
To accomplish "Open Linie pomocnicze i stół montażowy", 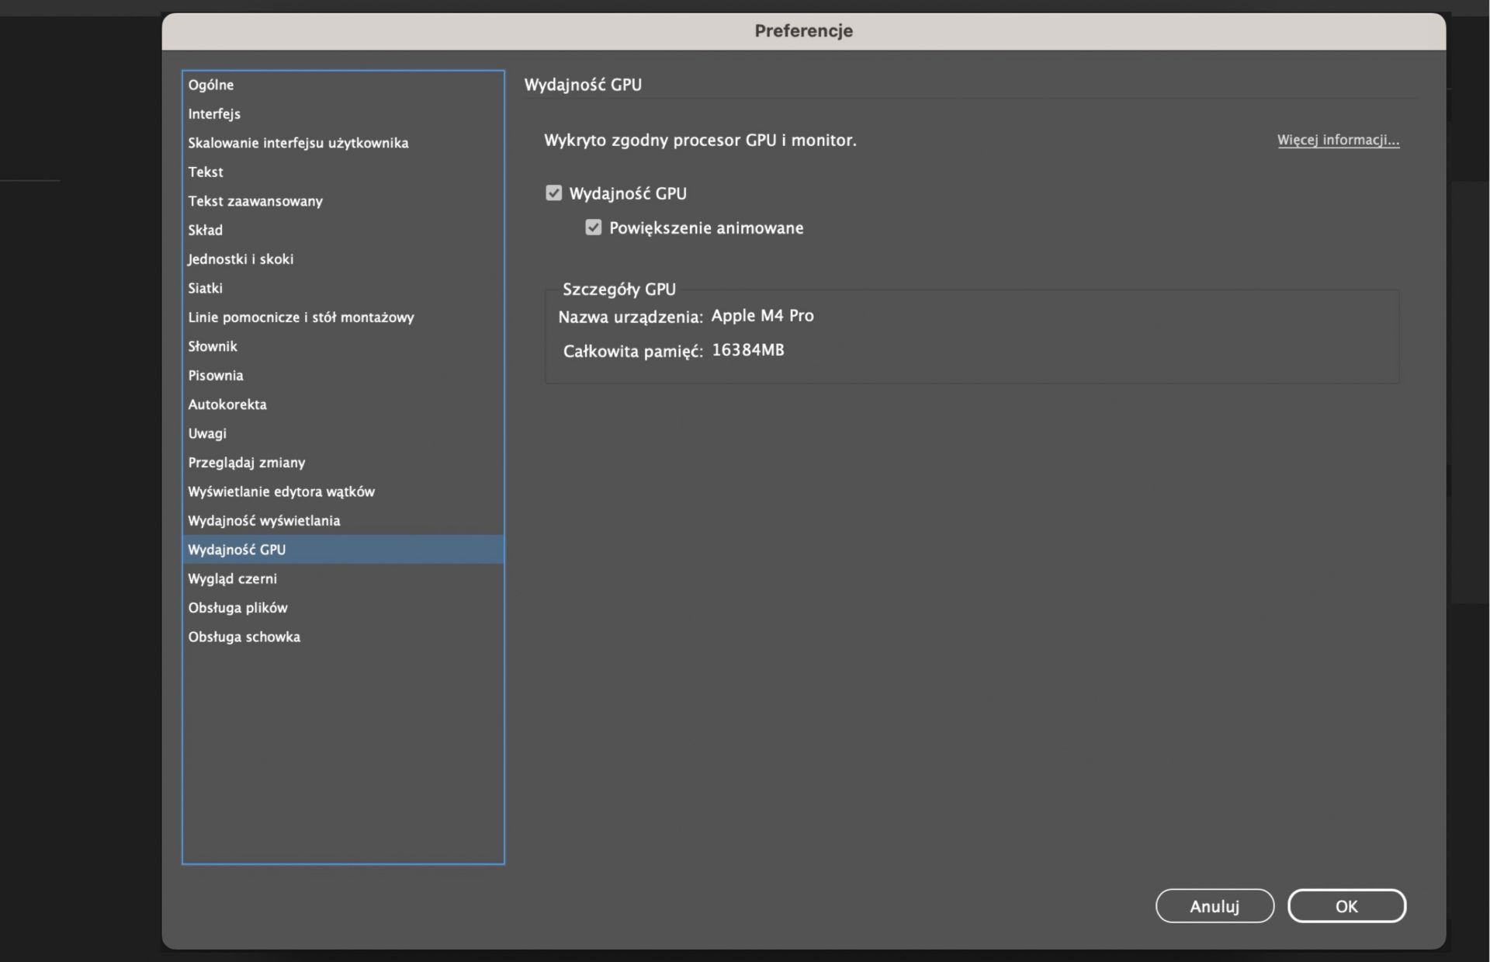I will [x=301, y=317].
